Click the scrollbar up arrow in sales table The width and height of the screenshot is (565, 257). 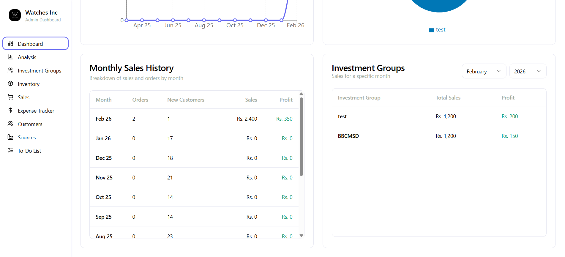pos(301,94)
